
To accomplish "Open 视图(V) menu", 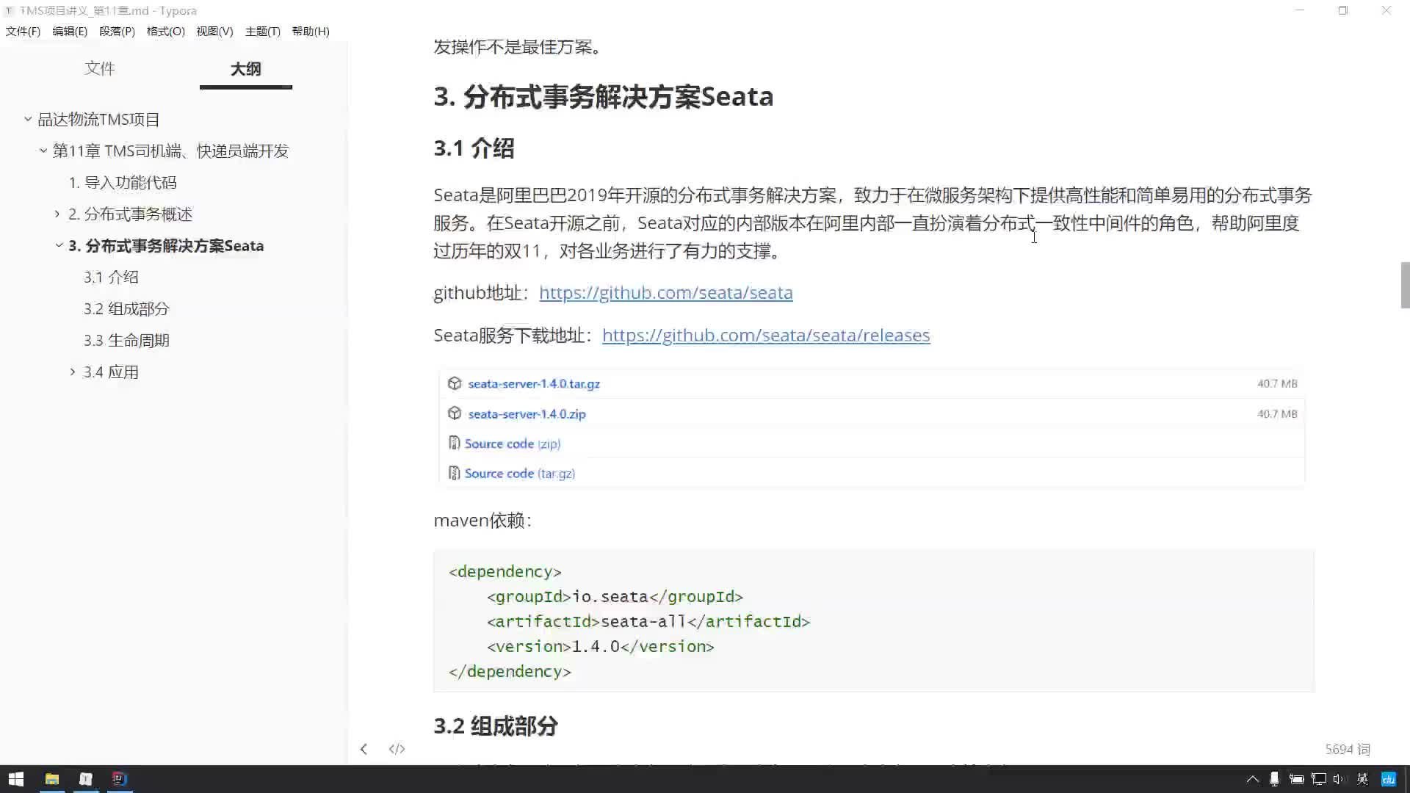I will [214, 32].
